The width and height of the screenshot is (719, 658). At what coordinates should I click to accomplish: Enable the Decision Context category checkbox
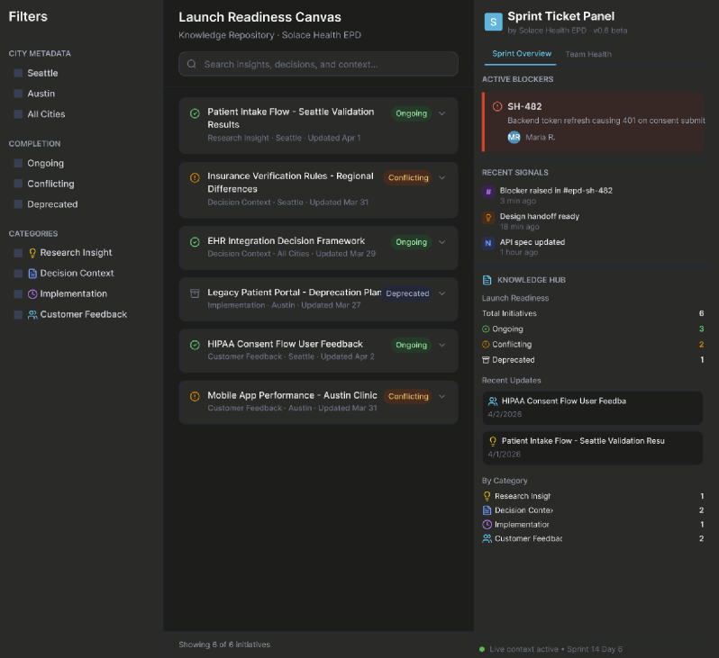[18, 274]
